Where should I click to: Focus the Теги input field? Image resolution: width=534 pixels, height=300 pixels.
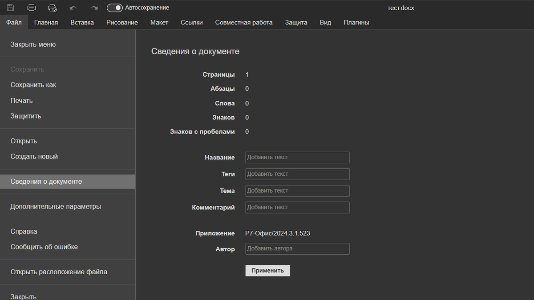(x=297, y=174)
